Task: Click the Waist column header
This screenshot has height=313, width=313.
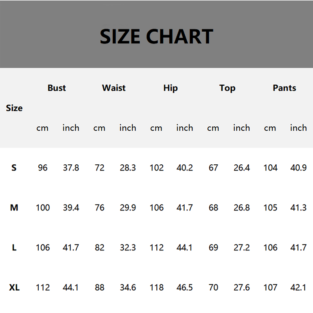Action: point(114,88)
